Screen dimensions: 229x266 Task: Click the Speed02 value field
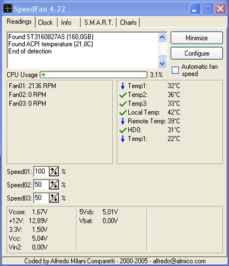tap(41, 185)
